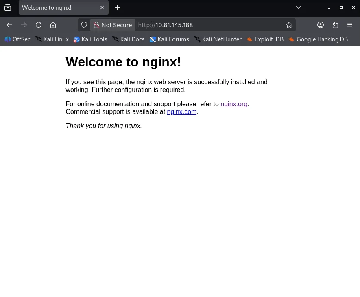Go to the browser home page
Image resolution: width=360 pixels, height=297 pixels.
click(x=53, y=25)
